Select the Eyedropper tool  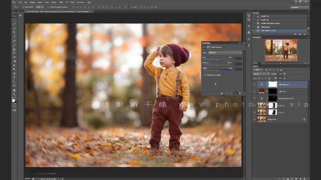14,36
